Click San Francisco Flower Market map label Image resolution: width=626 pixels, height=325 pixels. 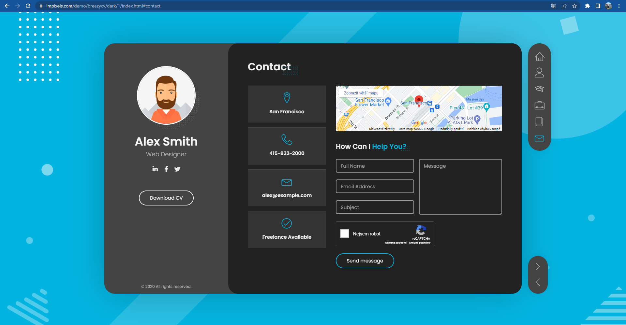click(370, 103)
